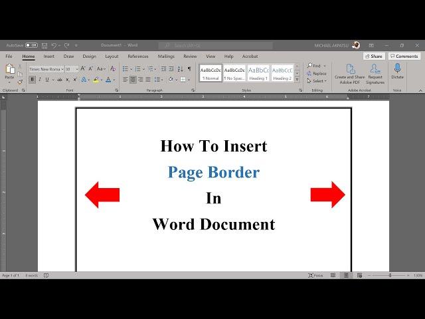Click the Replace button

point(317,73)
